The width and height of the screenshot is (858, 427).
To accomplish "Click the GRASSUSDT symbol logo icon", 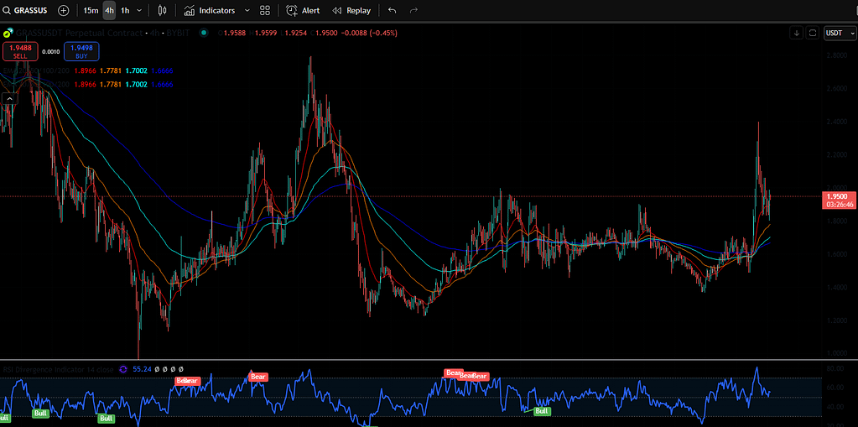I will [x=7, y=33].
